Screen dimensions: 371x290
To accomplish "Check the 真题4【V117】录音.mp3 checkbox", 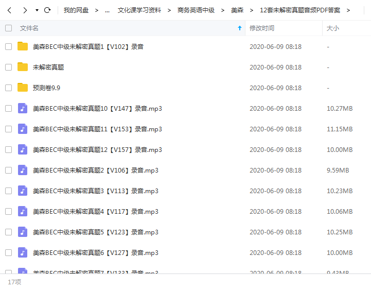I will [9, 212].
